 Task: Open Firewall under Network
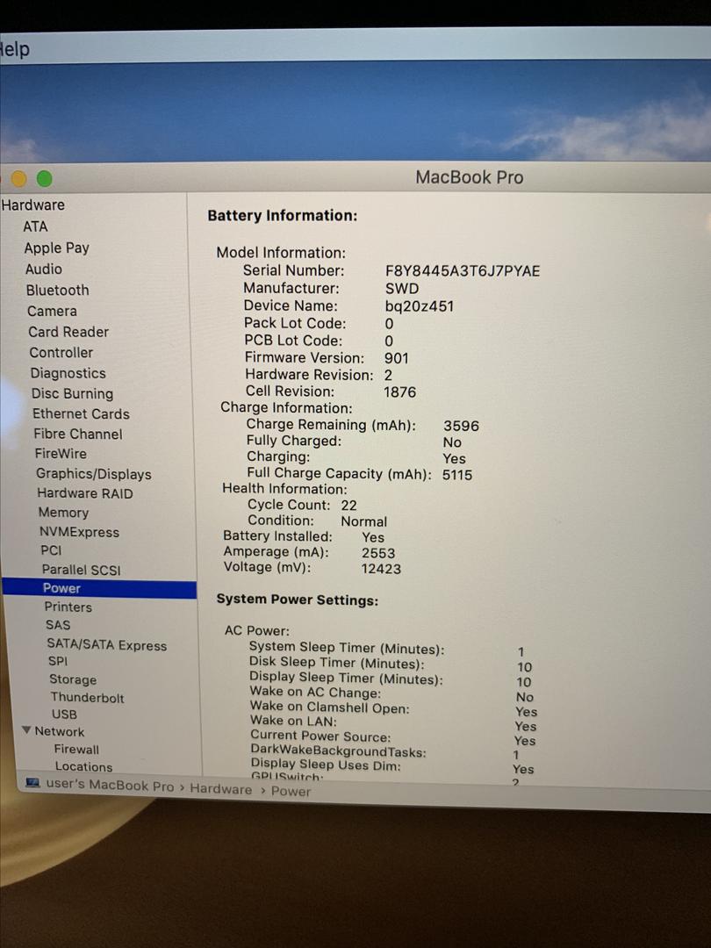click(x=76, y=749)
